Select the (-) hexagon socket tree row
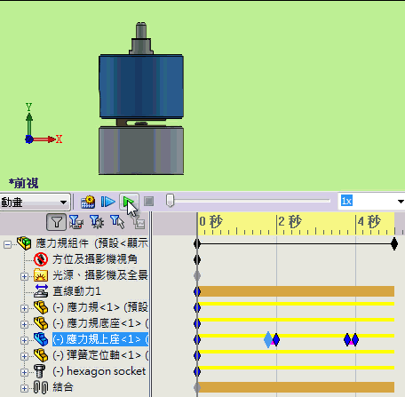The width and height of the screenshot is (405, 397). point(99,371)
